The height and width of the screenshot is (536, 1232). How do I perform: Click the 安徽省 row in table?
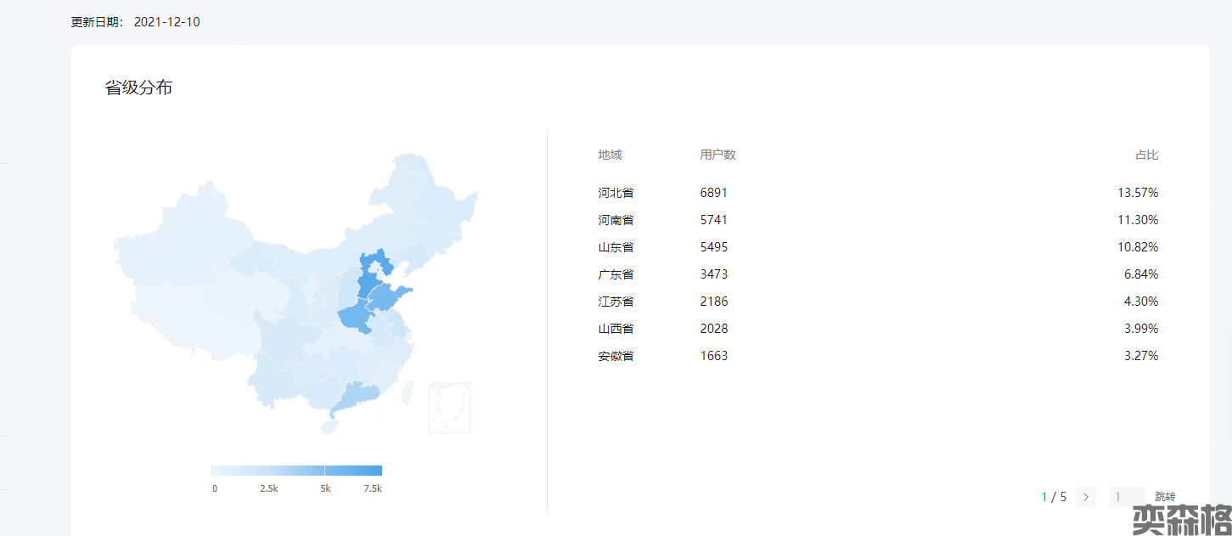coord(877,356)
